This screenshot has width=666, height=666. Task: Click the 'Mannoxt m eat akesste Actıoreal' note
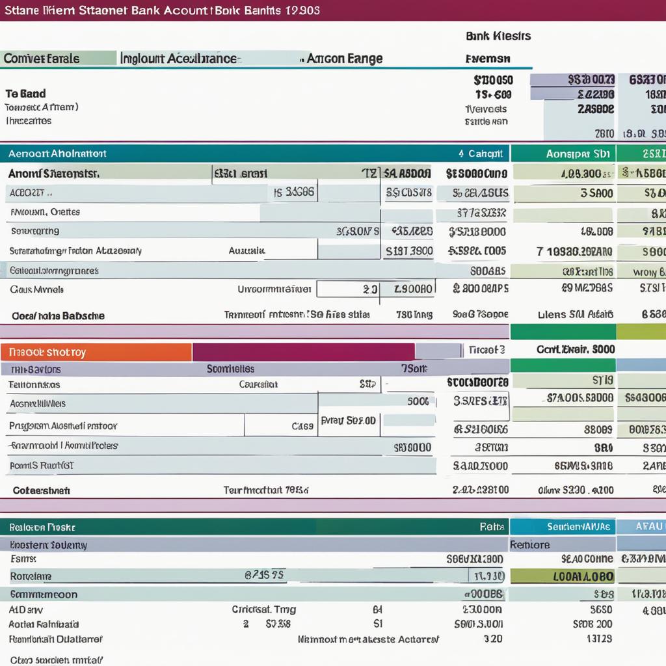[368, 639]
